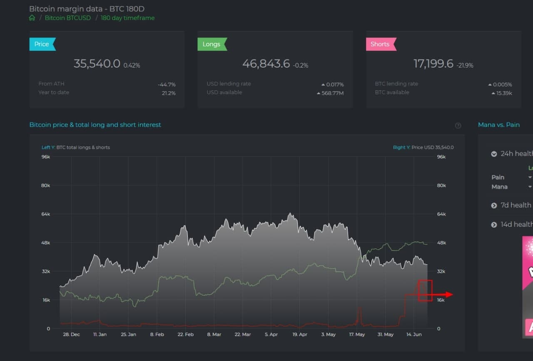Click the Left Y axis legend text
The height and width of the screenshot is (361, 533).
tap(76, 148)
